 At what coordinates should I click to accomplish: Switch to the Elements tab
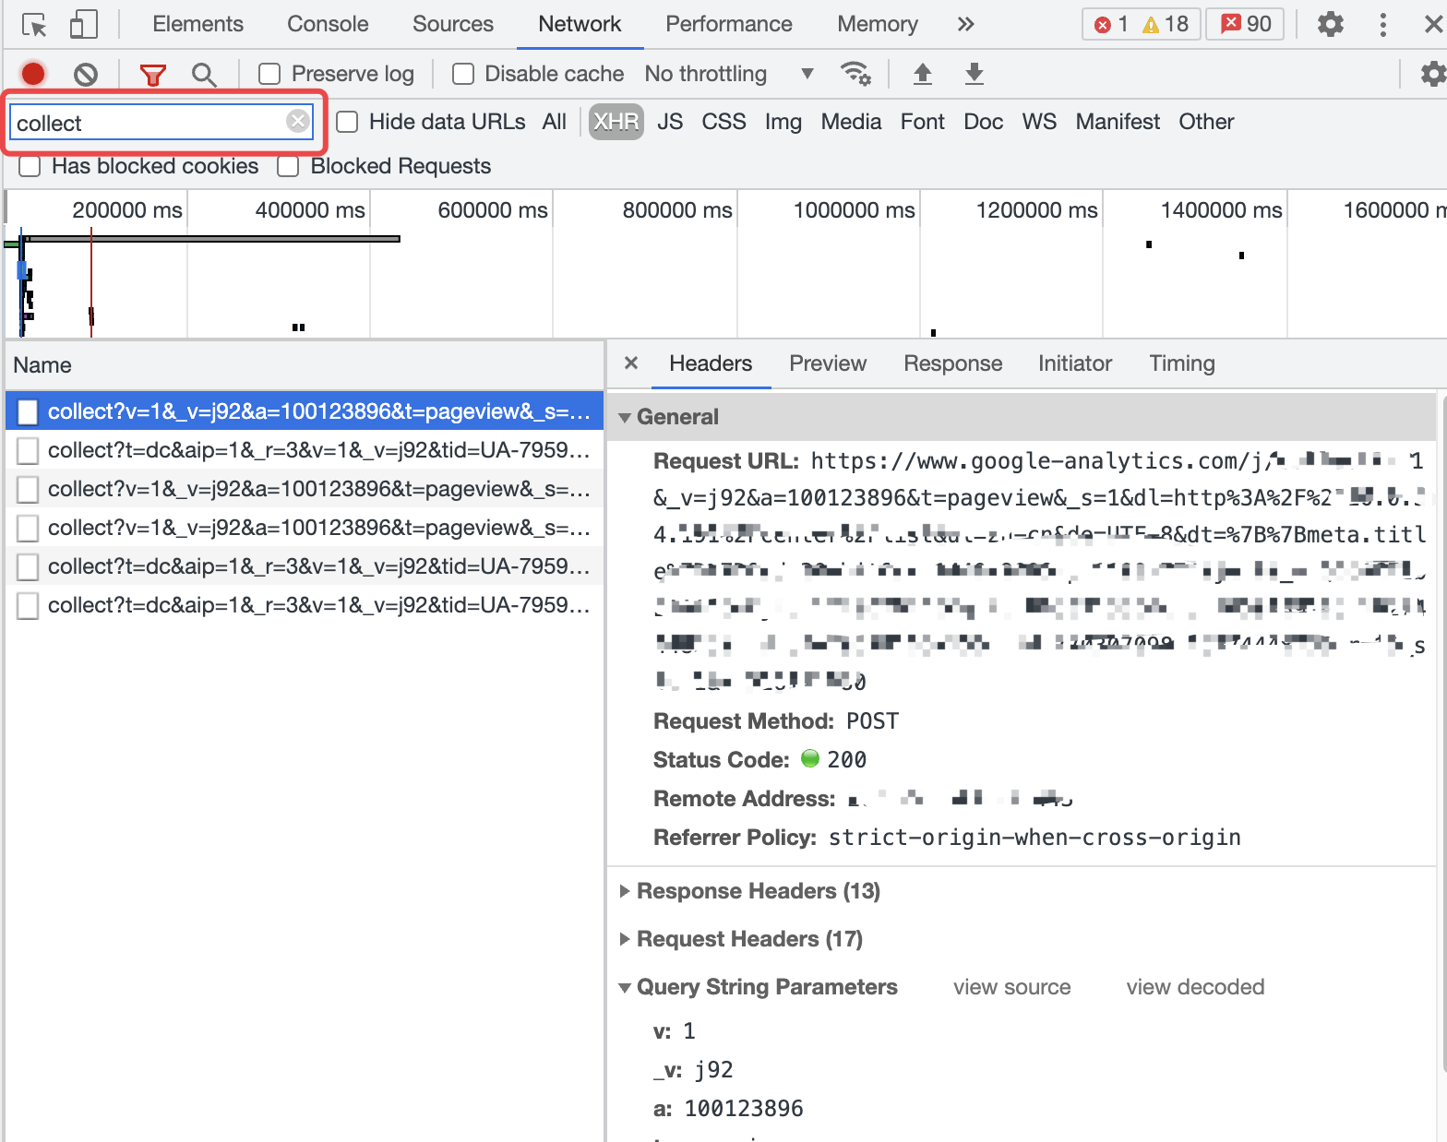click(x=197, y=24)
